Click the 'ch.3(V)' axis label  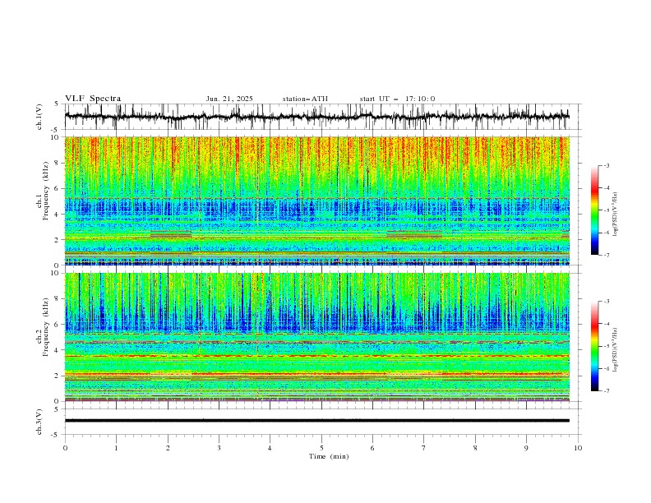(39, 422)
